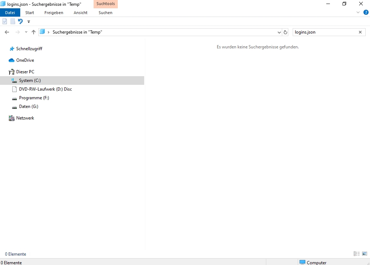
Task: Click the OneDrive cloud icon
Action: pos(12,60)
